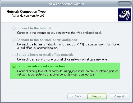This screenshot has width=133, height=103.
Task: Select the advanced connection radio circle
Action: click(x=14, y=66)
